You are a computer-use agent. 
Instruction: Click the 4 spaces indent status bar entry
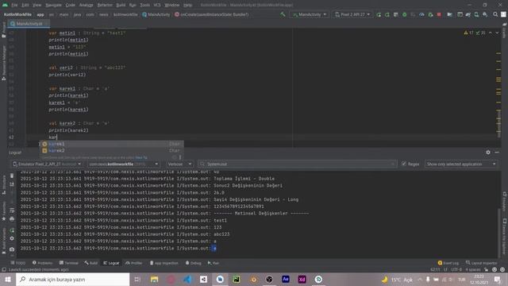(x=473, y=269)
